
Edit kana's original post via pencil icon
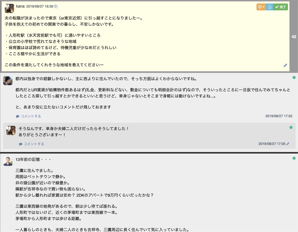285,65
